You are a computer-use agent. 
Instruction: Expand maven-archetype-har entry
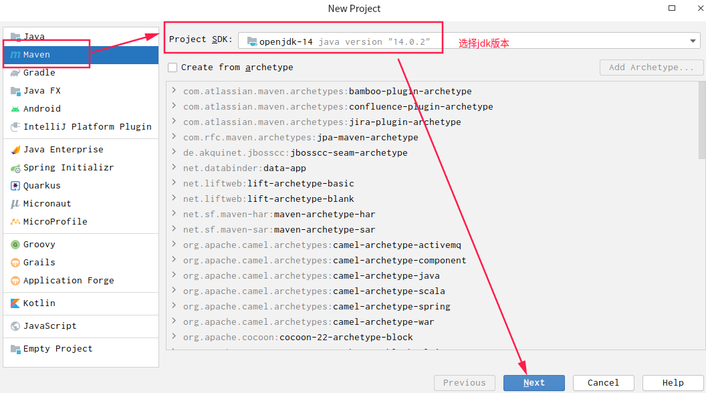click(x=174, y=213)
